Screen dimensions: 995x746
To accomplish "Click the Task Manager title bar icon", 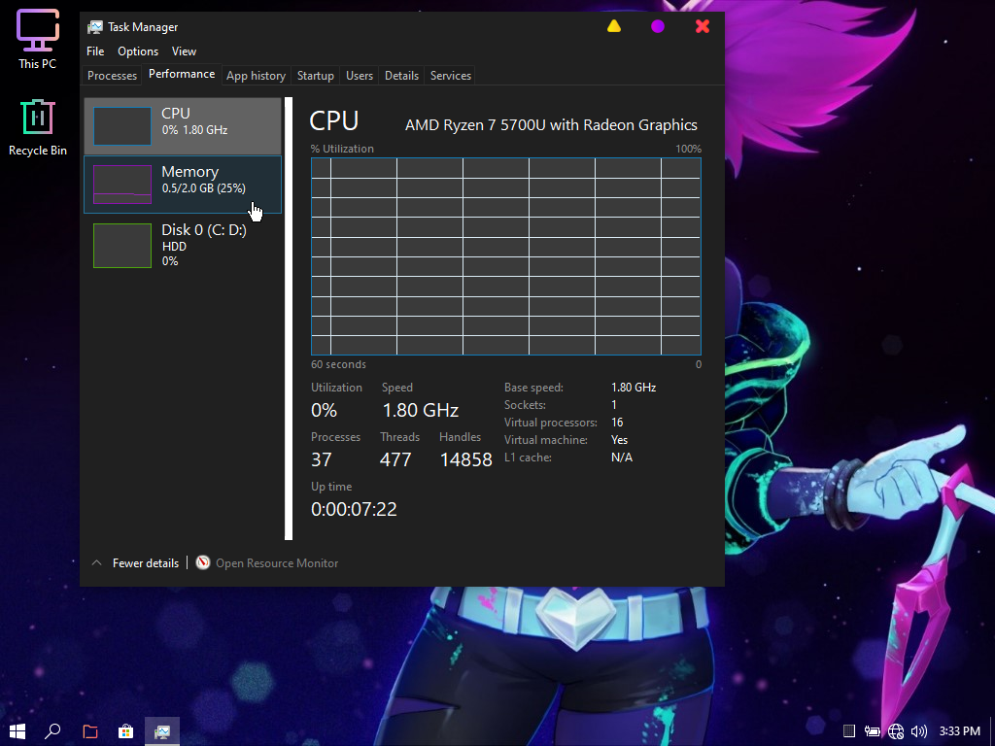I will pos(95,27).
